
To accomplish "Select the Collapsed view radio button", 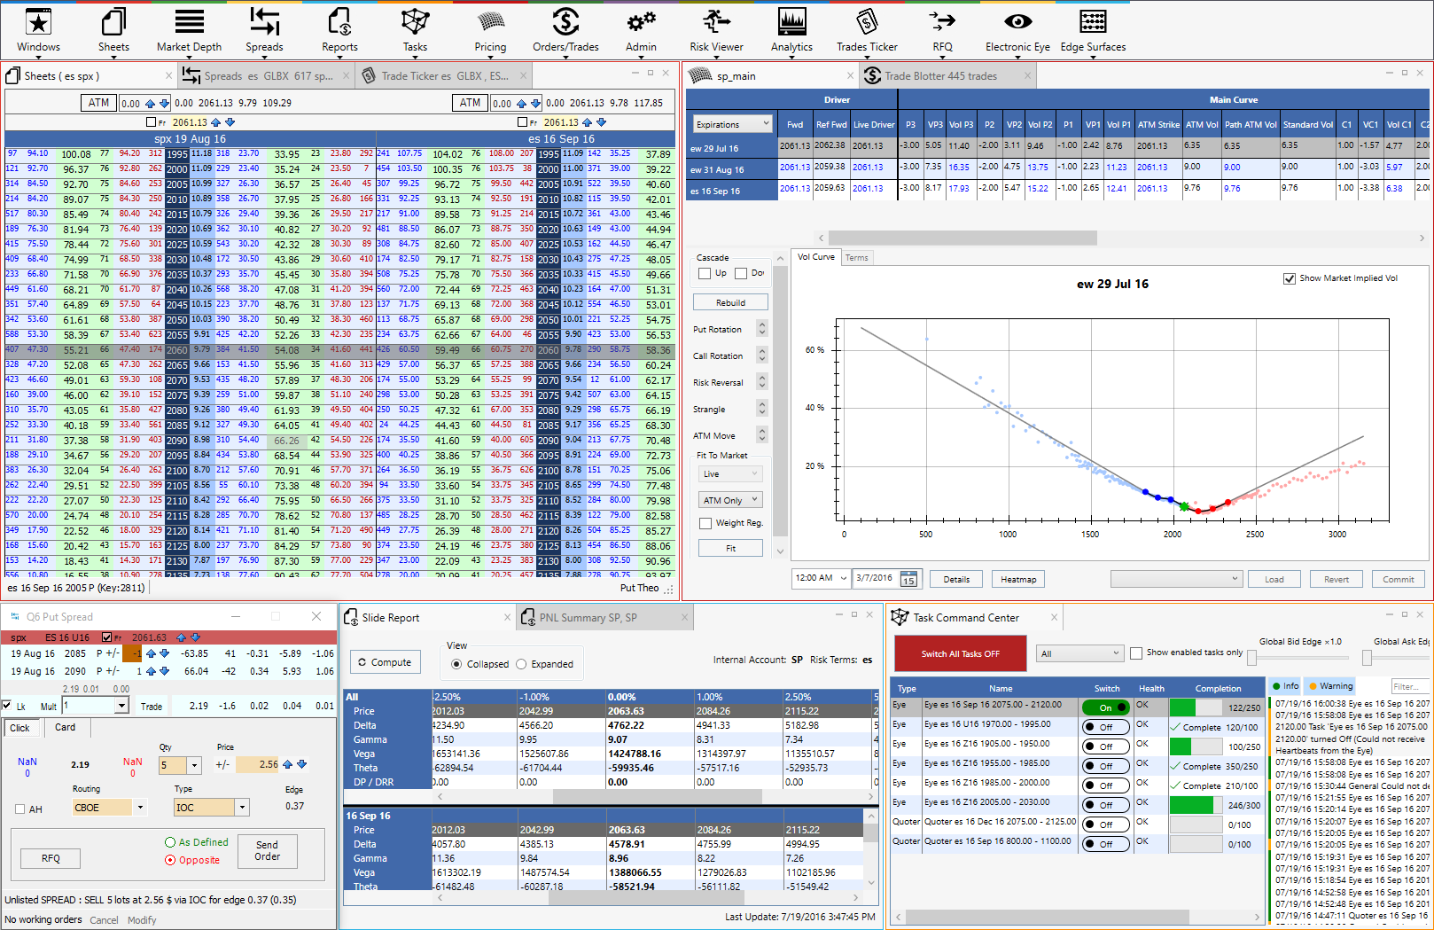I will [456, 664].
